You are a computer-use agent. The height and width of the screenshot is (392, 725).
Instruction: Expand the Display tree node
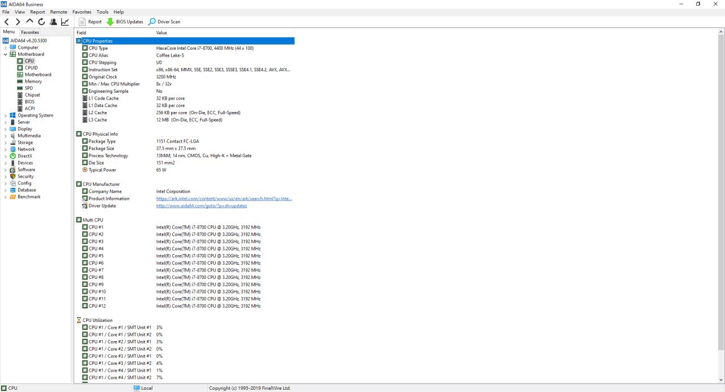(6, 129)
